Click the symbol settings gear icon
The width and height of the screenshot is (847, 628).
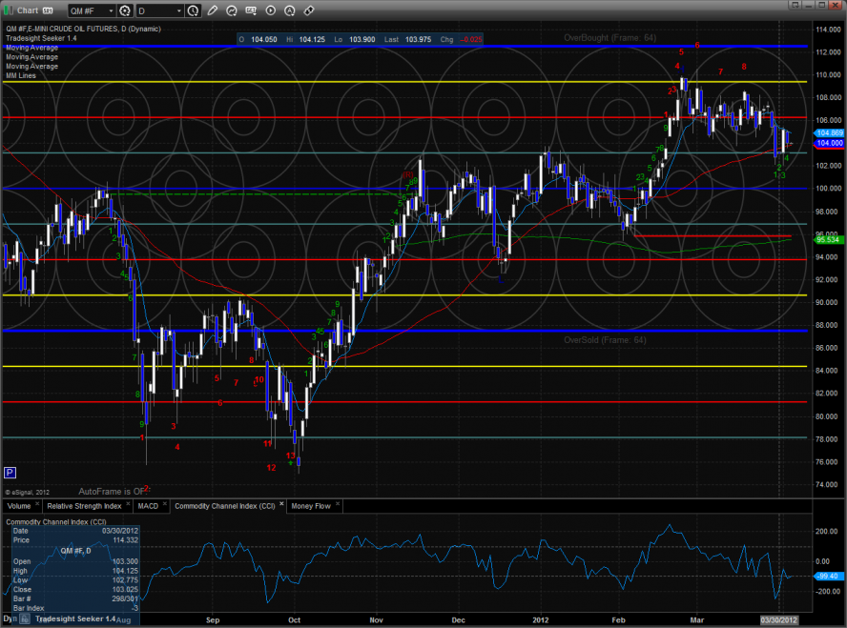[x=123, y=10]
